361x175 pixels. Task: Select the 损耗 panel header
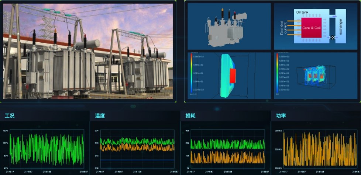[190, 116]
